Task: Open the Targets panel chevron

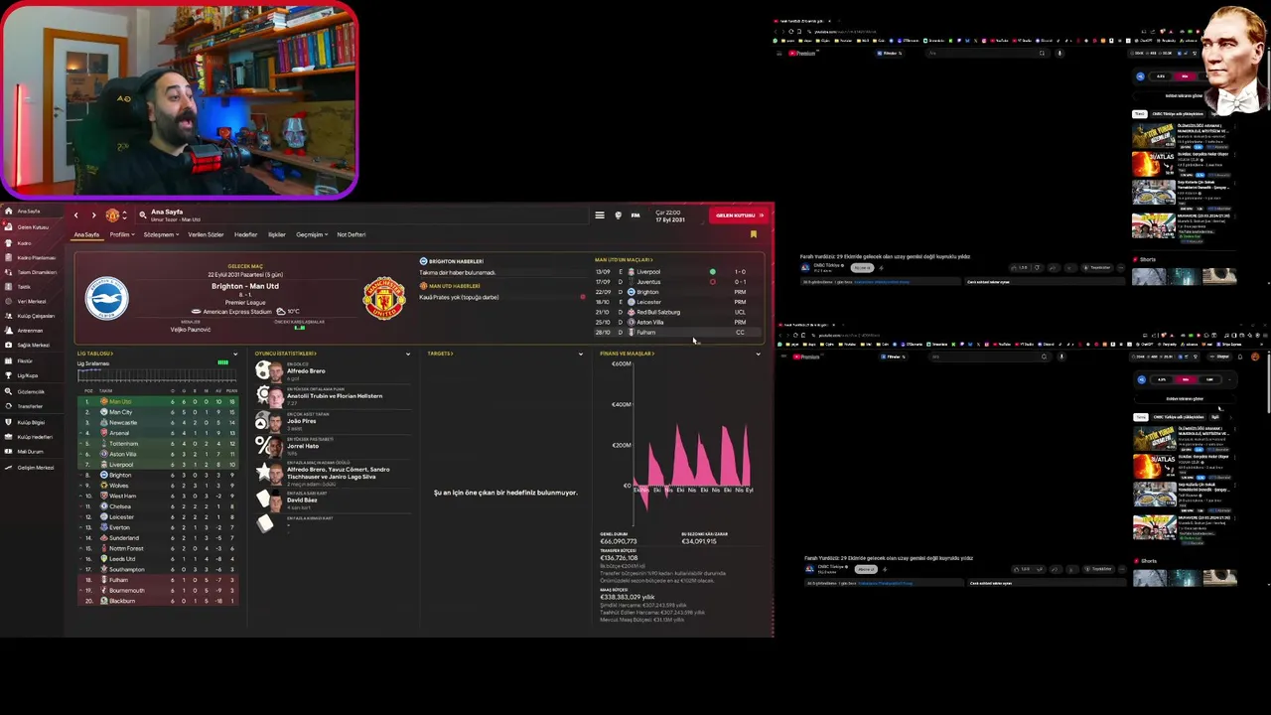Action: pos(581,354)
